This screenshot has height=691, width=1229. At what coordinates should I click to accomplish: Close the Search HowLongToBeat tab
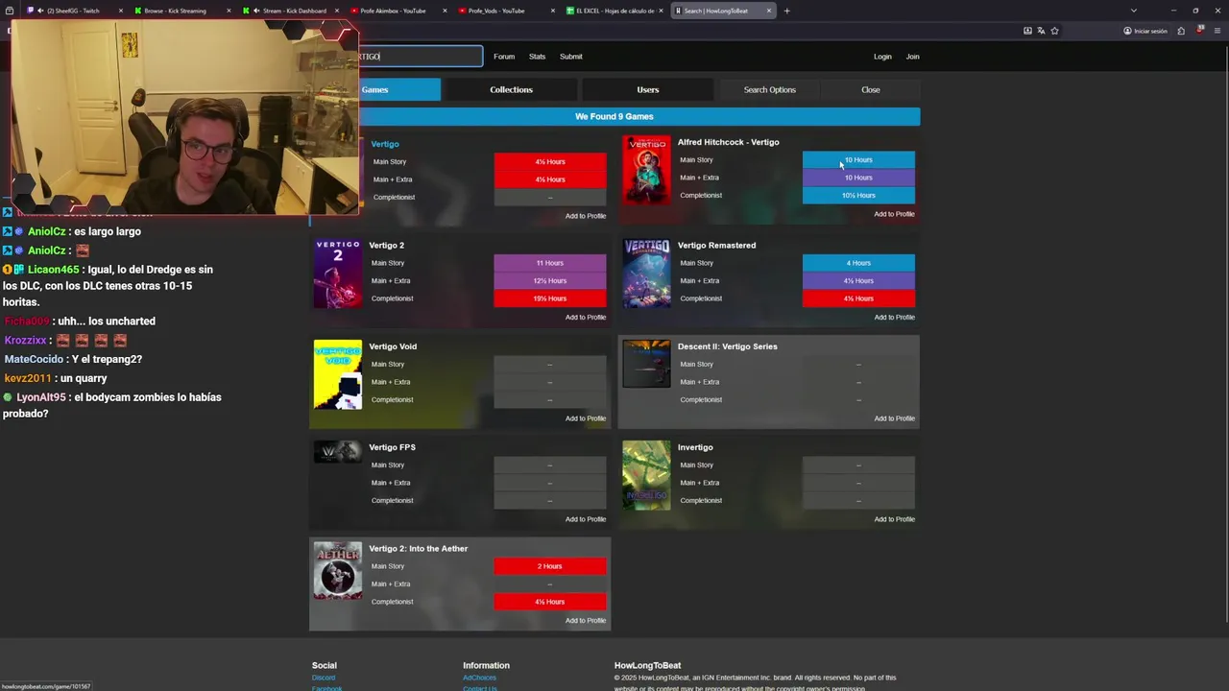pos(768,11)
